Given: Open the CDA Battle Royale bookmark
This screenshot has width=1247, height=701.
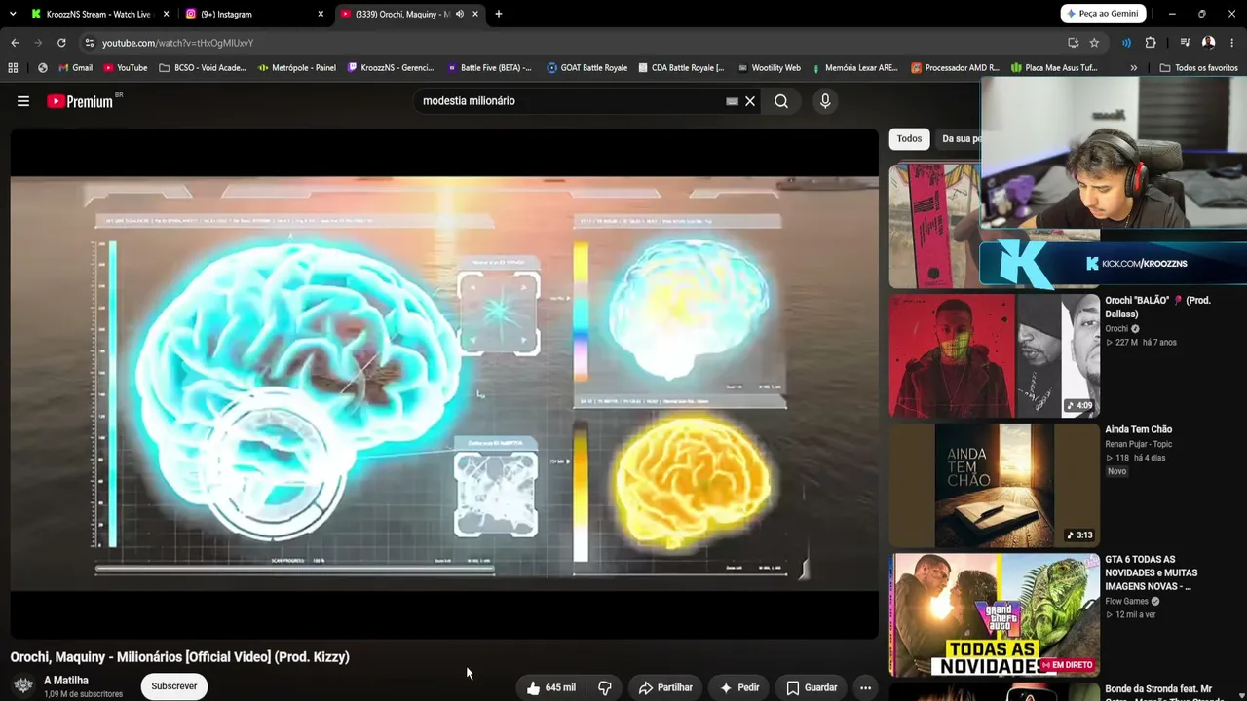Looking at the screenshot, I should [x=681, y=68].
